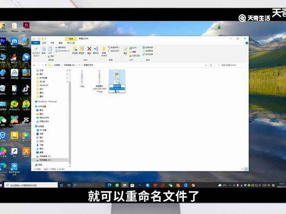Screen dimensions: 286x214
Task: Open the recent locations dropdown arrow
Action: (42, 65)
